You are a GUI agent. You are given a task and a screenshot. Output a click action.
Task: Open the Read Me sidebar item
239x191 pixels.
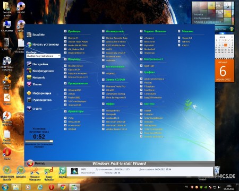tap(36, 34)
